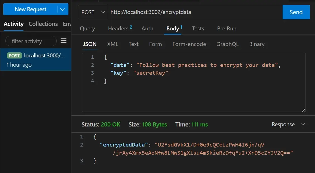Open the POST method dropdown
315x173 pixels.
click(x=93, y=12)
